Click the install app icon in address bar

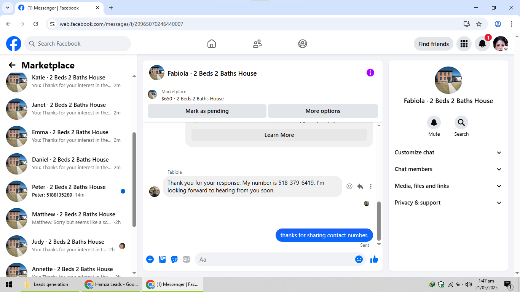click(x=467, y=24)
